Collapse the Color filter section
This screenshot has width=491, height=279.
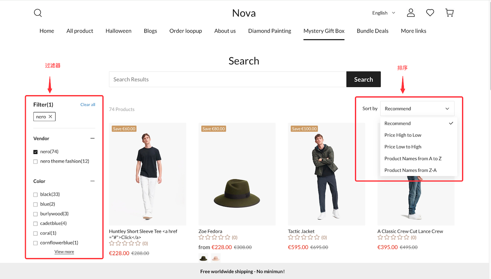(x=92, y=181)
